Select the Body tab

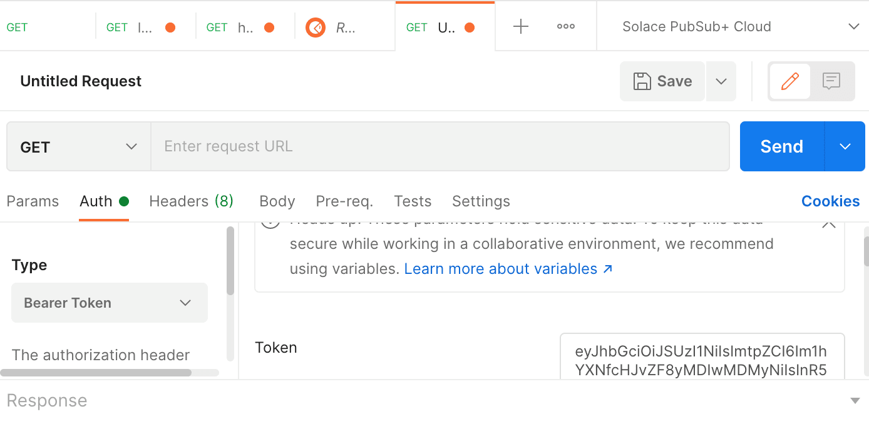pyautogui.click(x=277, y=201)
